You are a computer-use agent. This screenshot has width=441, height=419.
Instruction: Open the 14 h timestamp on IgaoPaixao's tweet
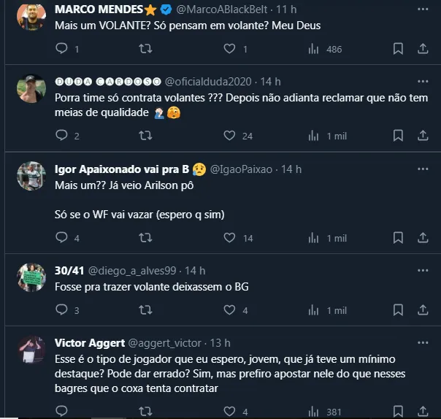coord(291,169)
